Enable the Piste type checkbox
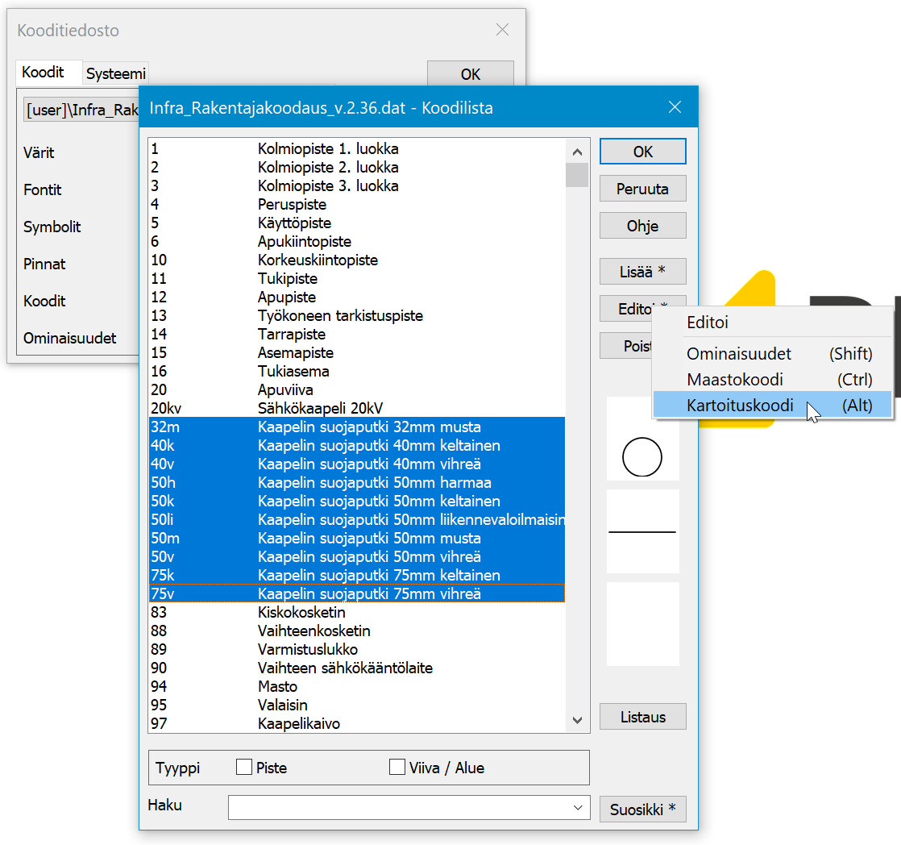The width and height of the screenshot is (901, 845). pyautogui.click(x=244, y=768)
